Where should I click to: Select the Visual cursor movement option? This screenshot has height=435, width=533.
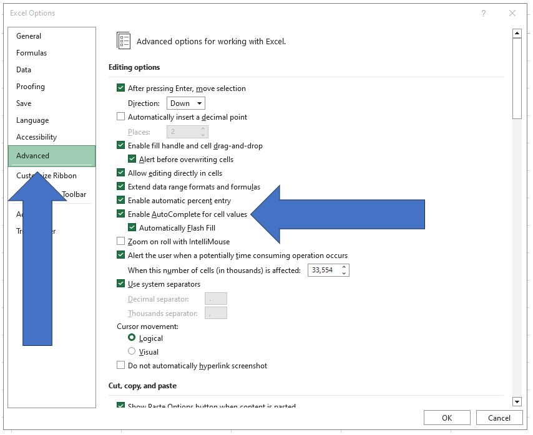tap(132, 351)
